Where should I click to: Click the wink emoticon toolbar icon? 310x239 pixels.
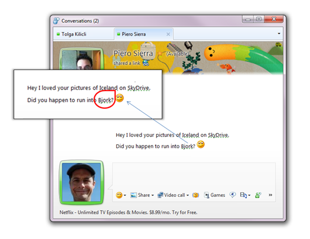point(195,195)
